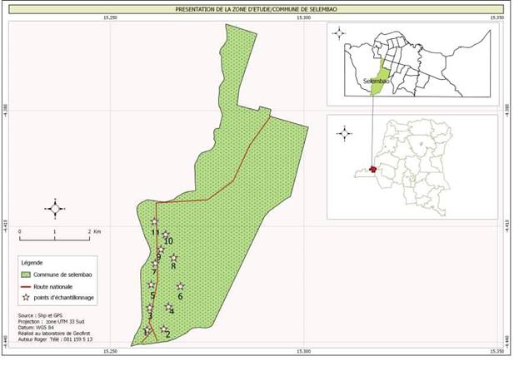The image size is (519, 366).
Task: Click the green highlighted commune in inset map
Action: point(379,71)
